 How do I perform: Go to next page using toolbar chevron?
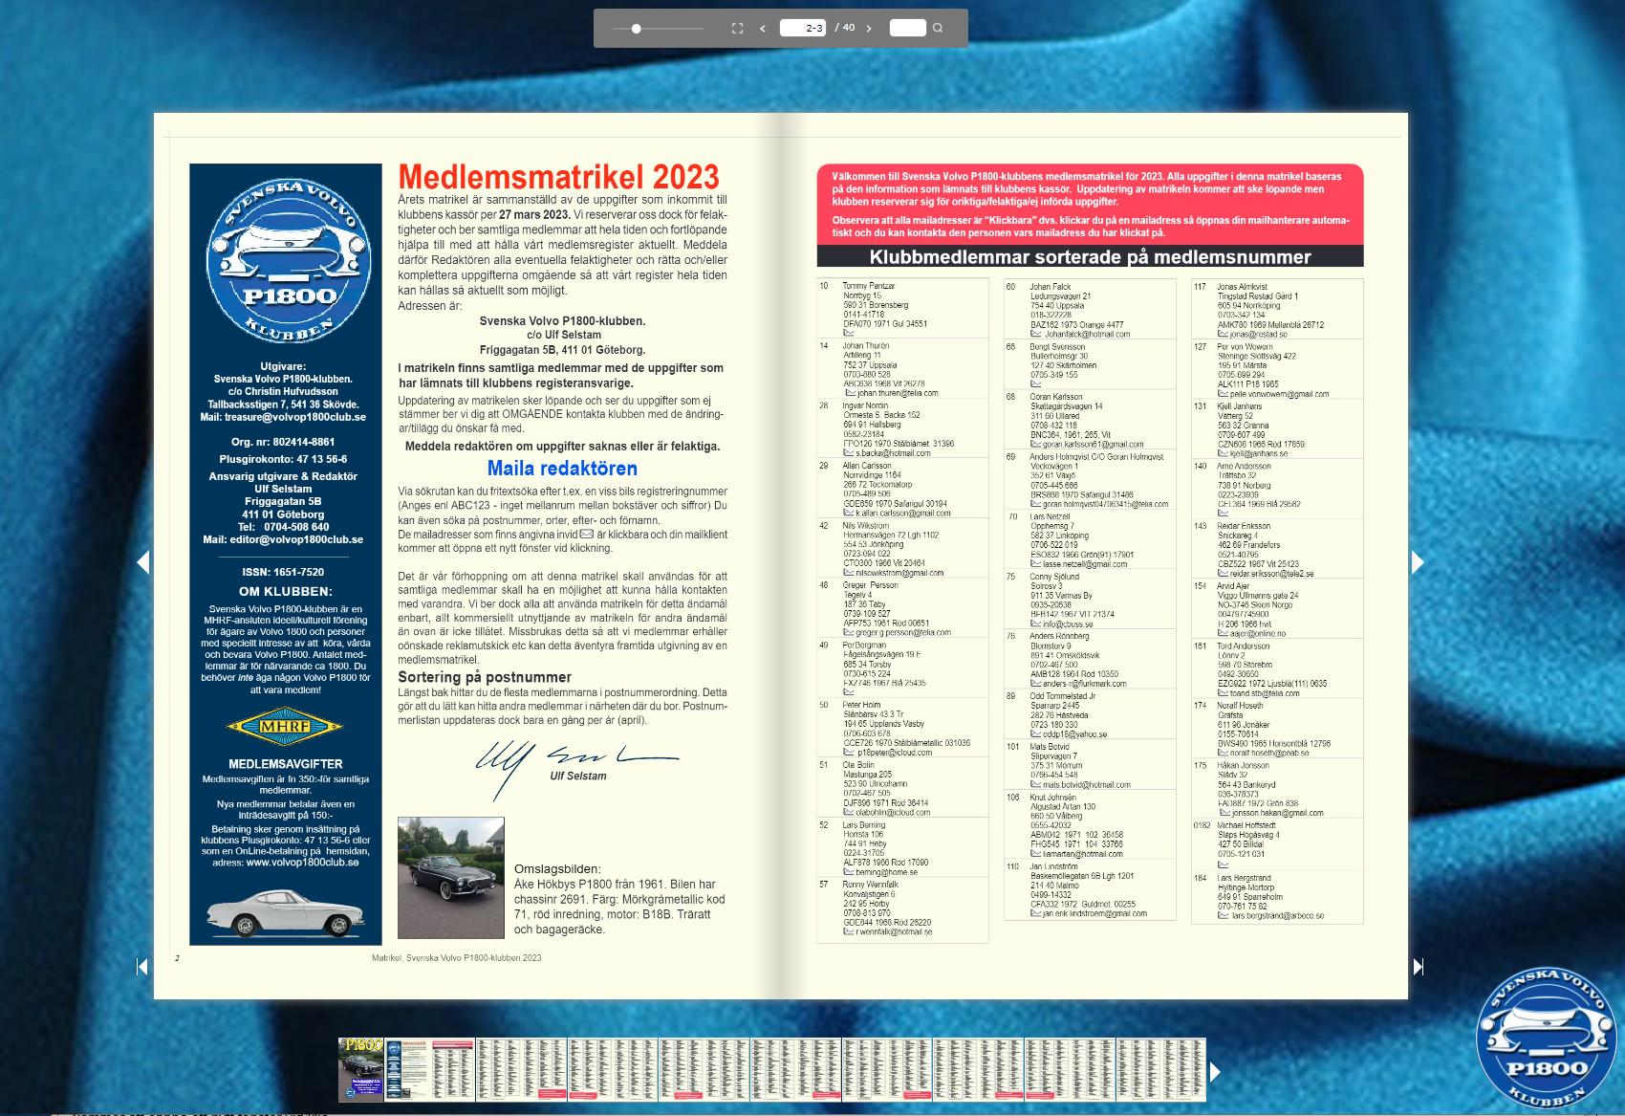pyautogui.click(x=869, y=29)
